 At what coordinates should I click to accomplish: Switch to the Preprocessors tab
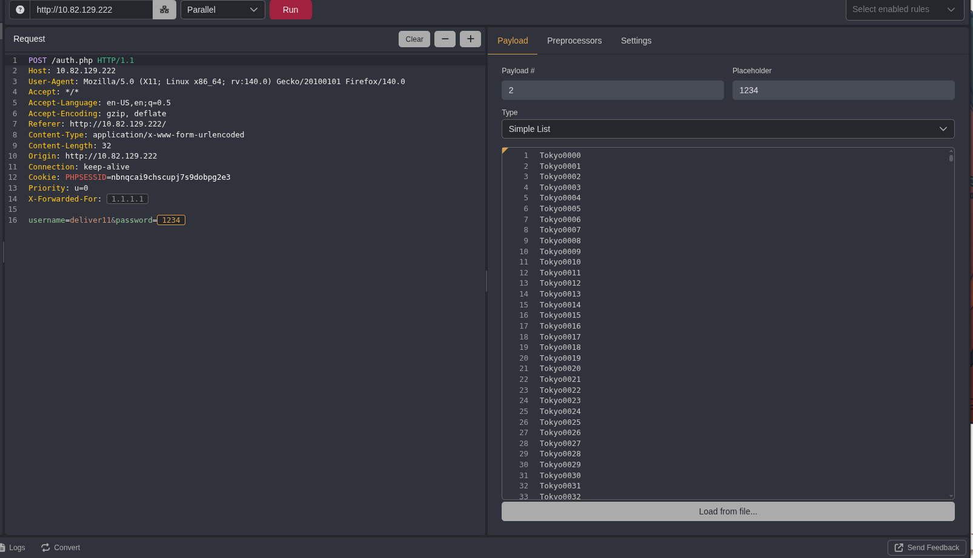[574, 41]
